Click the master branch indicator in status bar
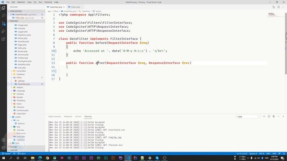 [6, 154]
